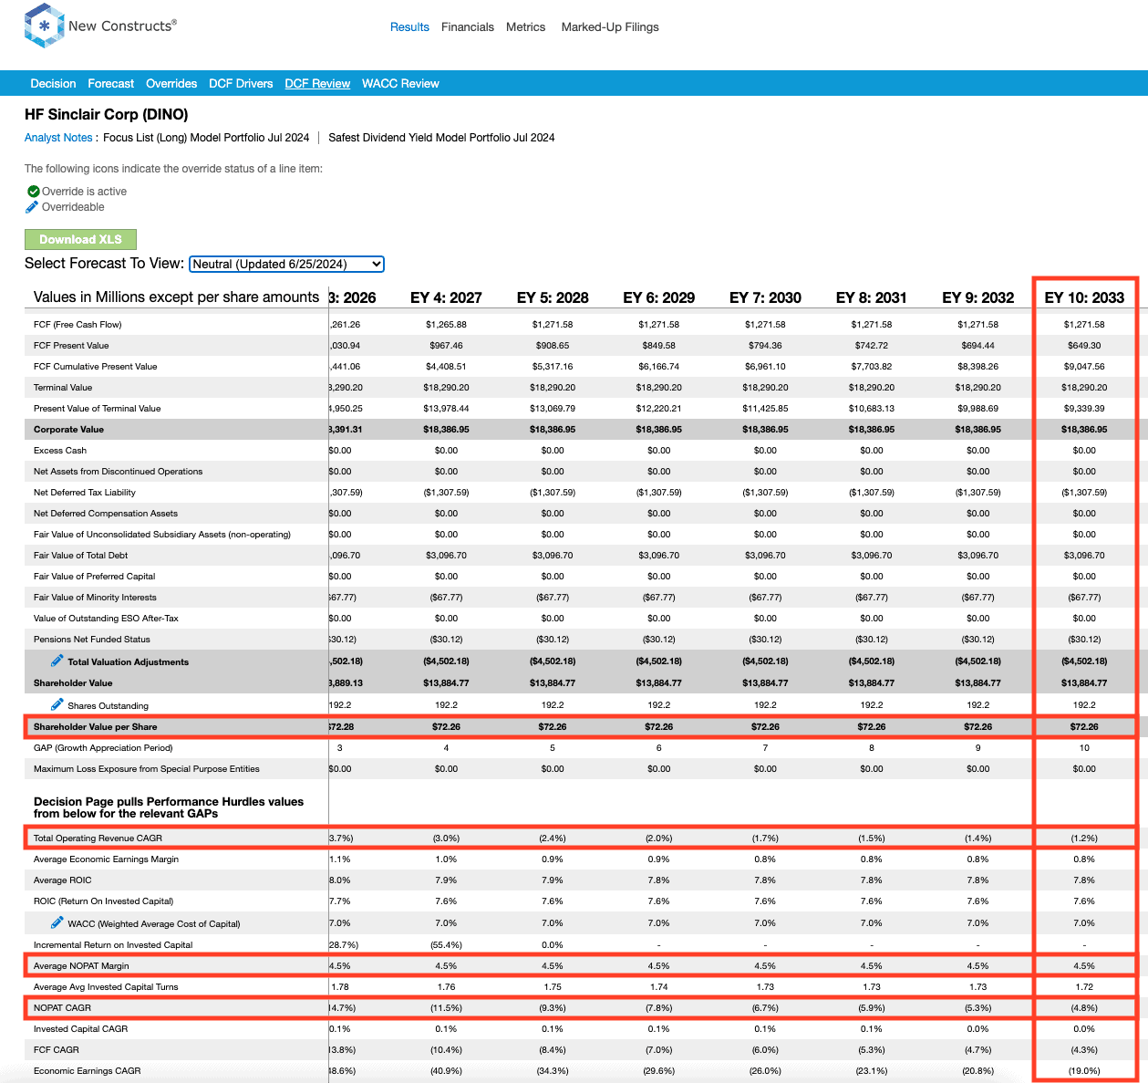Click the Present Value of Terminal Value label
The image size is (1148, 1083).
(98, 409)
